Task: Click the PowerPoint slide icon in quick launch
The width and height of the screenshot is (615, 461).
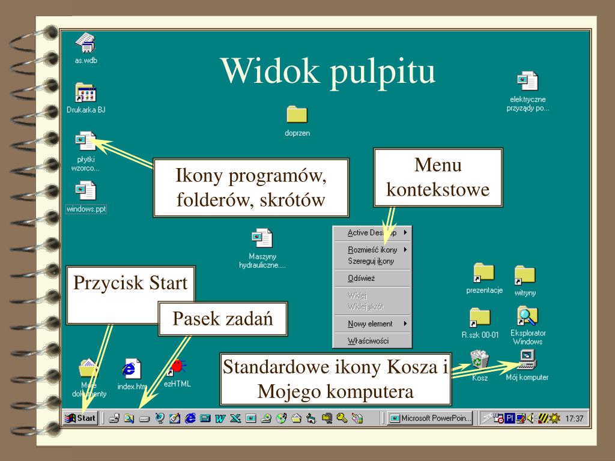Action: [251, 418]
